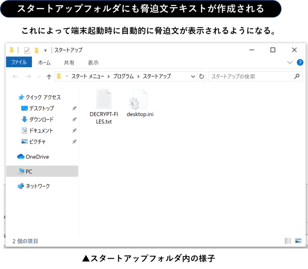This screenshot has height=269, width=308.
Task: Click プログラム in the breadcrumb path
Action: [123, 76]
